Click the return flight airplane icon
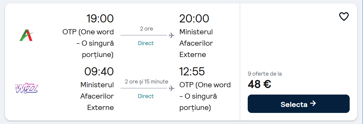 click(172, 88)
